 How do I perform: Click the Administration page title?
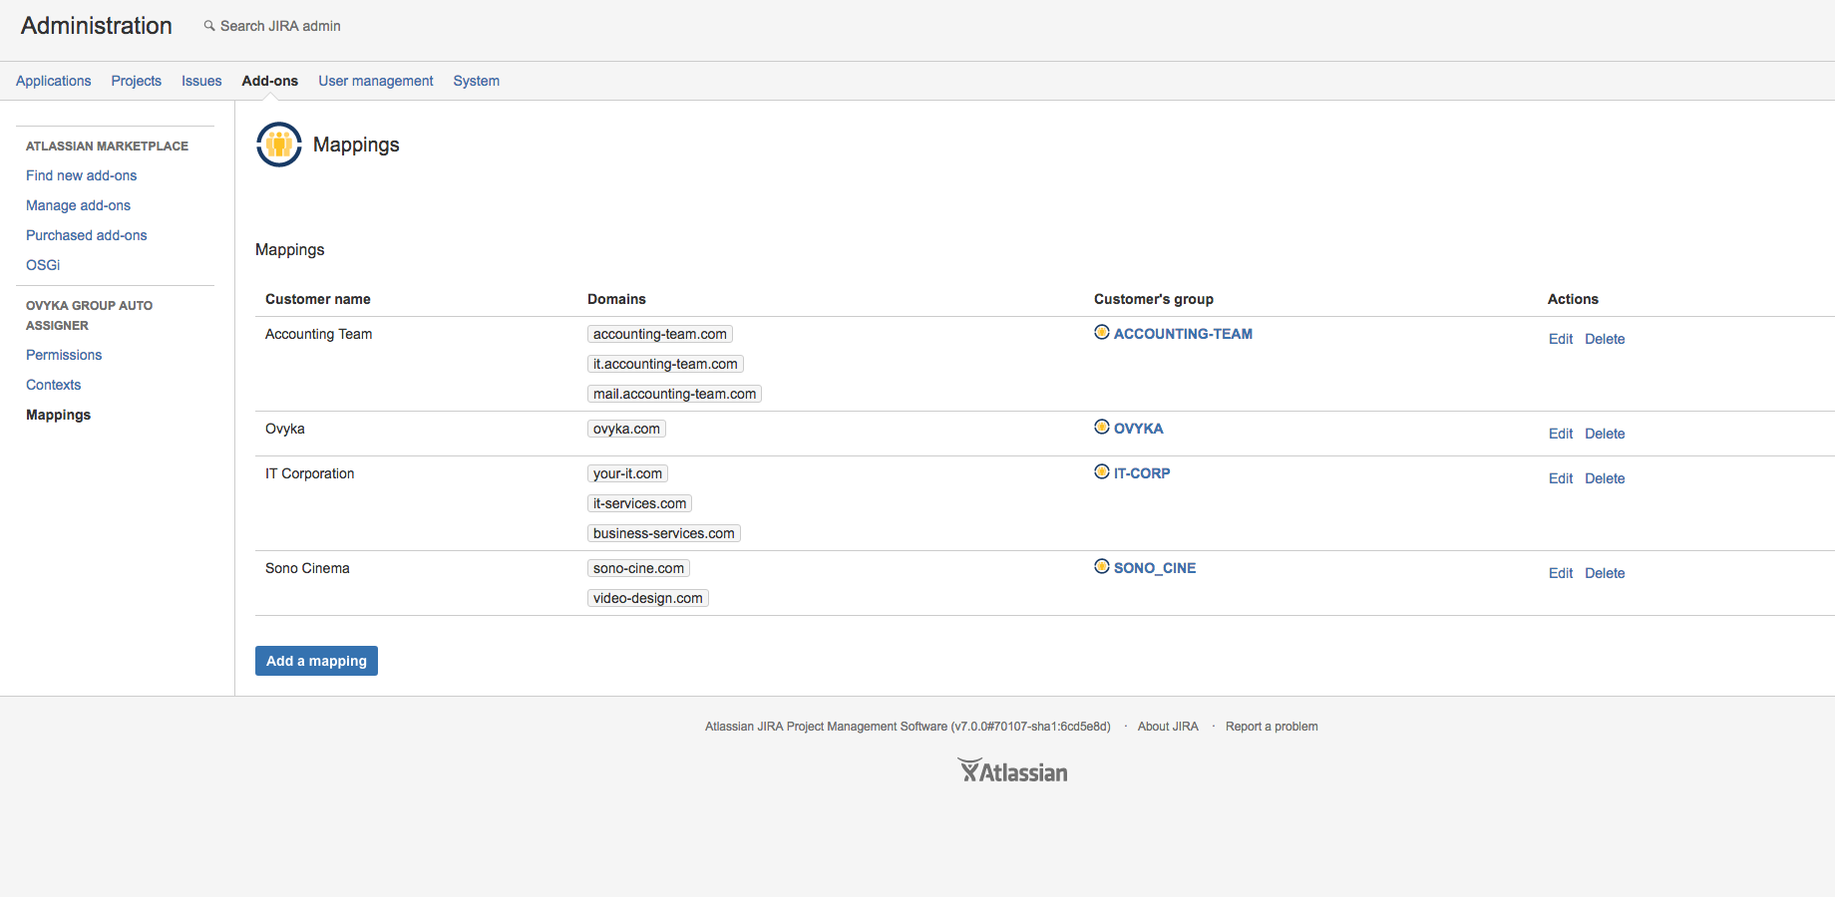pos(97,26)
